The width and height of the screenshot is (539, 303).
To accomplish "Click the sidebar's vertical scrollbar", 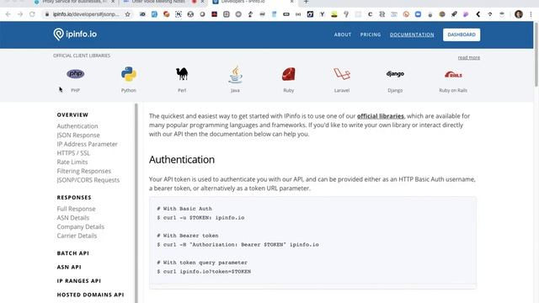I will [136, 203].
